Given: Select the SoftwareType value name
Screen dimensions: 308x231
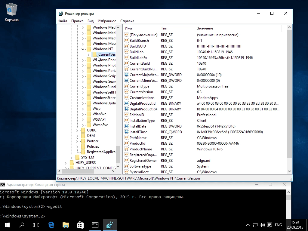Looking at the screenshot, I should pos(140,166).
